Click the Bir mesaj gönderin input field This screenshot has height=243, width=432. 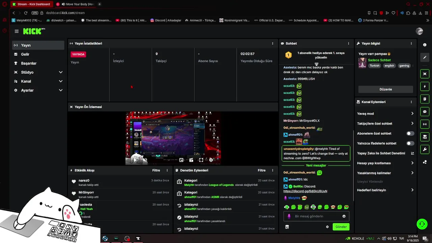(316, 216)
